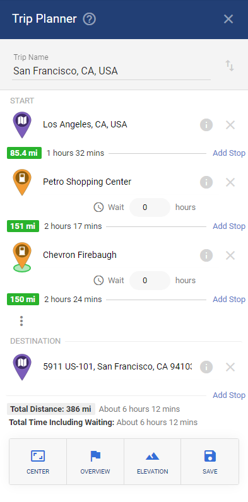
Task: Show the ELEVATION profile
Action: [153, 462]
